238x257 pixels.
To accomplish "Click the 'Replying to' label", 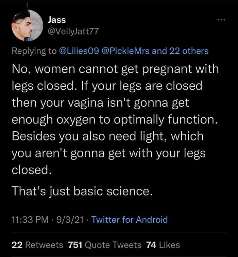I will click(34, 51).
